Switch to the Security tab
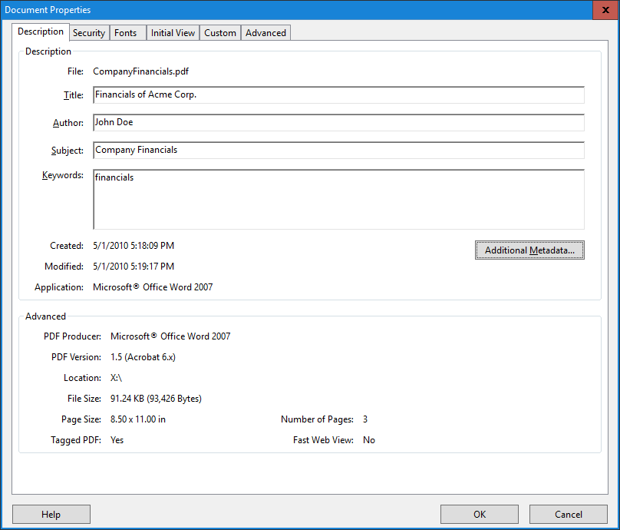The image size is (620, 530). (89, 32)
